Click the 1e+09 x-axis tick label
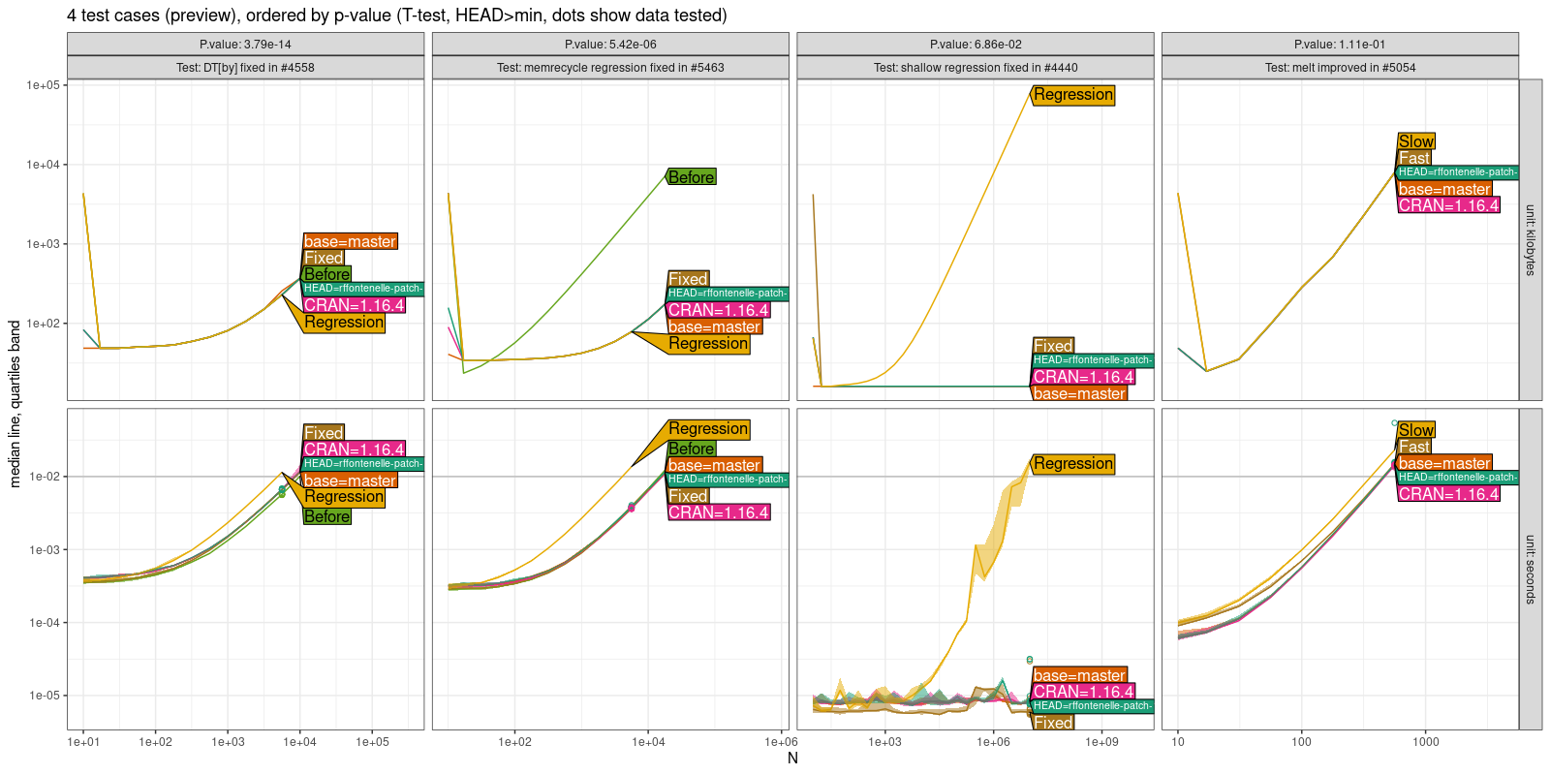This screenshot has width=1550, height=775. click(1101, 742)
